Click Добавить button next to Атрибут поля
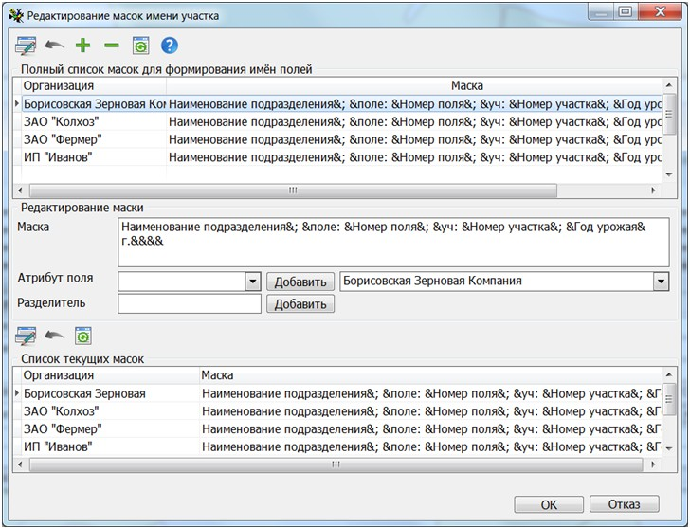Viewport: 690px width, 528px height. 300,282
